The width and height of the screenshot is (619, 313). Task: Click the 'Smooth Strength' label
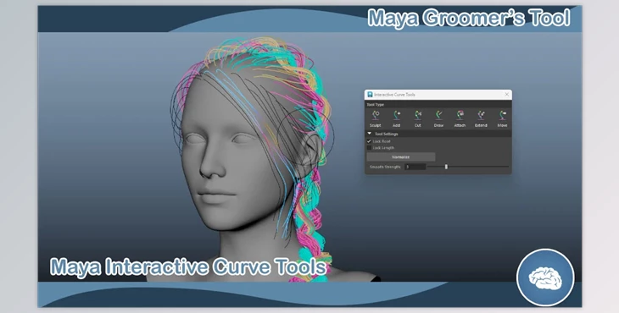tap(385, 167)
